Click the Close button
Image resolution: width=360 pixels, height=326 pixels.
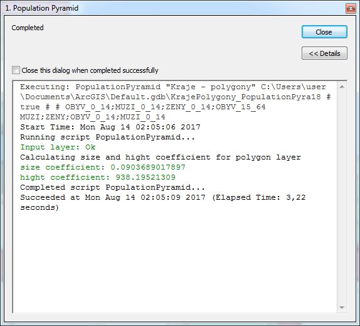coord(324,32)
